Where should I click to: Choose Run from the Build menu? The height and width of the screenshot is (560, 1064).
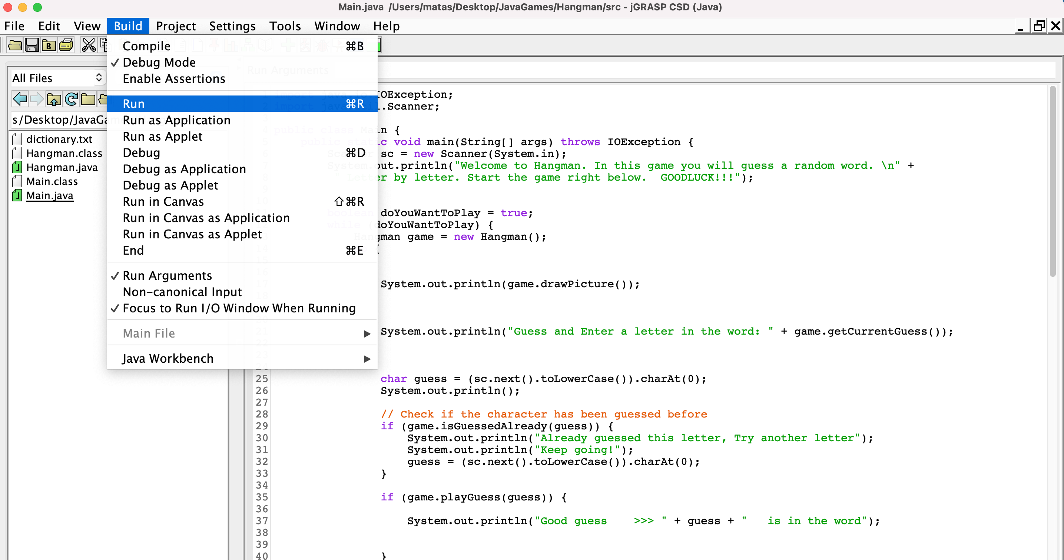pyautogui.click(x=242, y=104)
